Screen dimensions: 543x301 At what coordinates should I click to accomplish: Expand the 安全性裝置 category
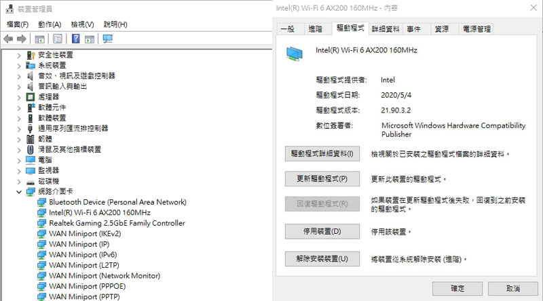19,56
